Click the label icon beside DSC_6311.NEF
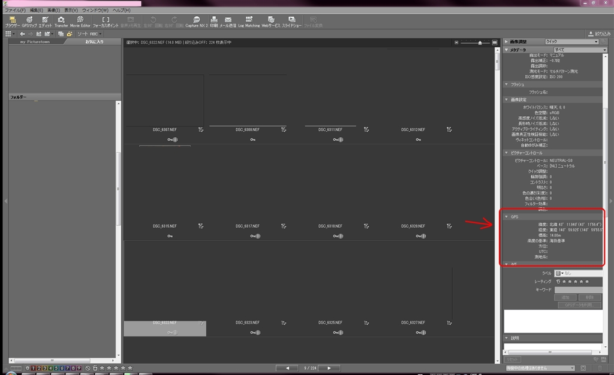 click(x=366, y=129)
